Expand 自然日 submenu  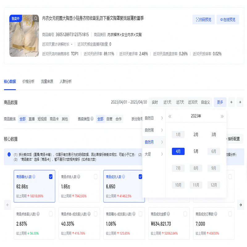point(154,118)
